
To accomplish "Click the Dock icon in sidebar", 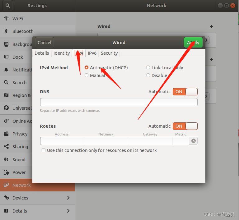I will pyautogui.click(x=6, y=57).
